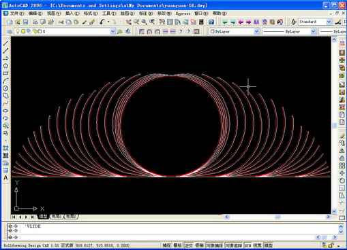Click the horizontal scrollbar thumb of drawing area
The image size is (347, 250).
click(x=277, y=217)
